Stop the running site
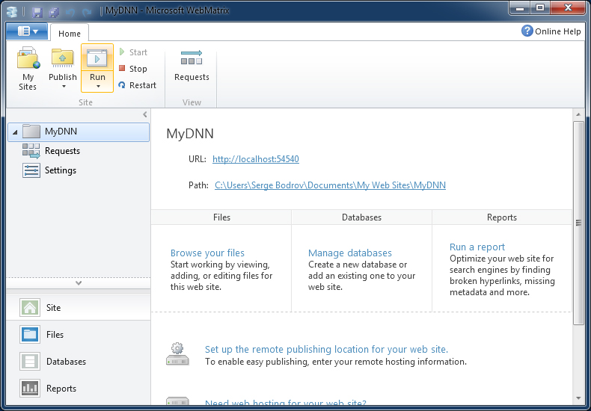 point(133,69)
